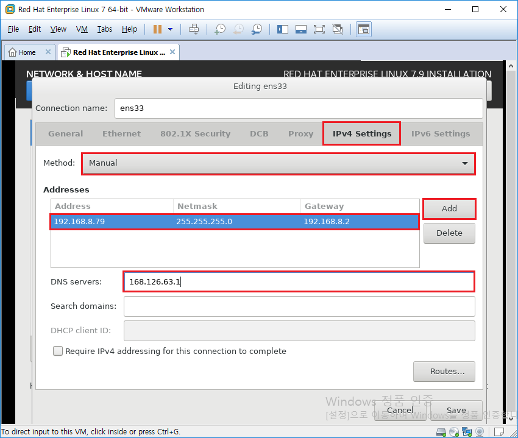This screenshot has height=438, width=518.
Task: Click the VMware Workstation title bar icon
Action: point(10,9)
